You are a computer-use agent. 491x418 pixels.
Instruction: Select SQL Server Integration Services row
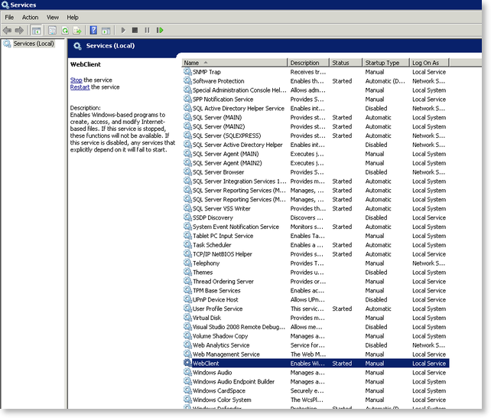coord(317,181)
